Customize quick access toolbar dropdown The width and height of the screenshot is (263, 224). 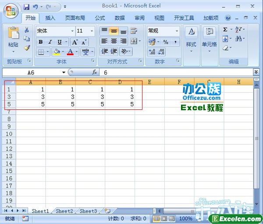[x=65, y=7]
